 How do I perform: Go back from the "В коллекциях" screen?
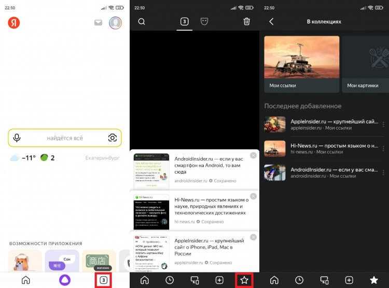pyautogui.click(x=271, y=22)
